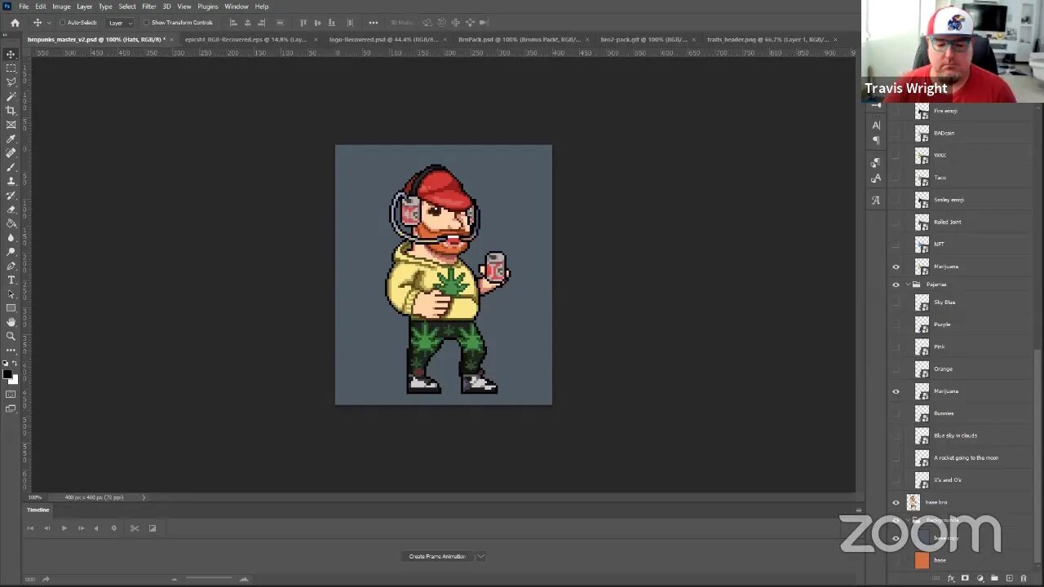Play the timeline animation
1044x587 pixels.
tap(64, 528)
